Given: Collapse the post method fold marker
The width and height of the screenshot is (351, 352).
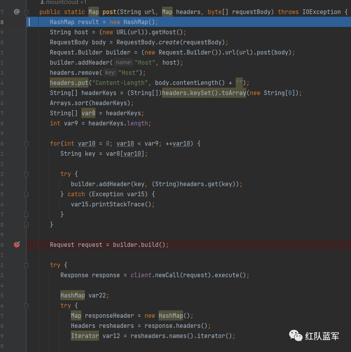Looking at the screenshot, I should tap(26, 12).
